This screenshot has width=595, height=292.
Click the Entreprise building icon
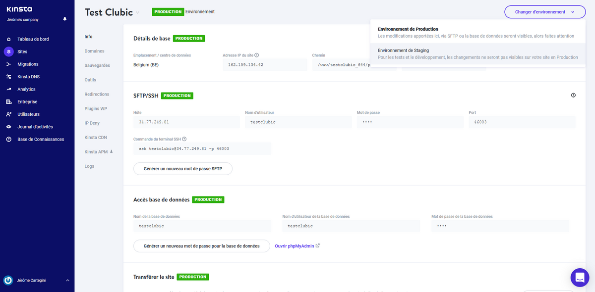pos(9,102)
